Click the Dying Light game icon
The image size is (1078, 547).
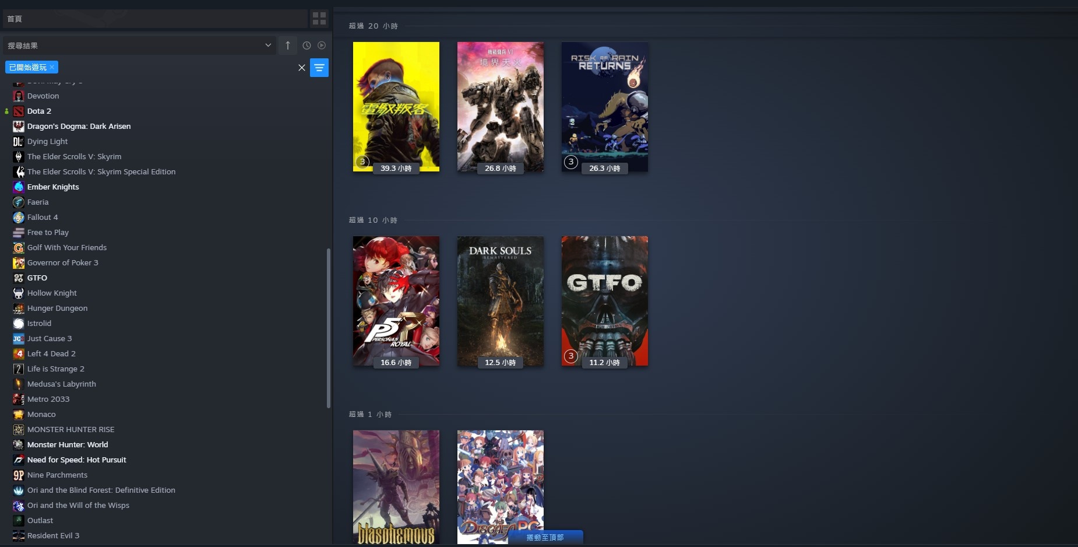pos(19,142)
